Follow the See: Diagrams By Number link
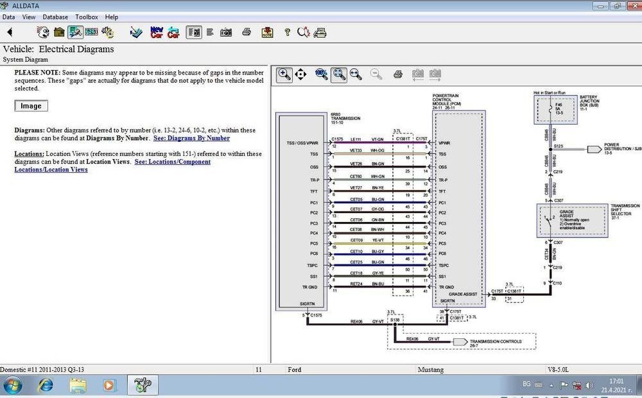 pyautogui.click(x=191, y=138)
